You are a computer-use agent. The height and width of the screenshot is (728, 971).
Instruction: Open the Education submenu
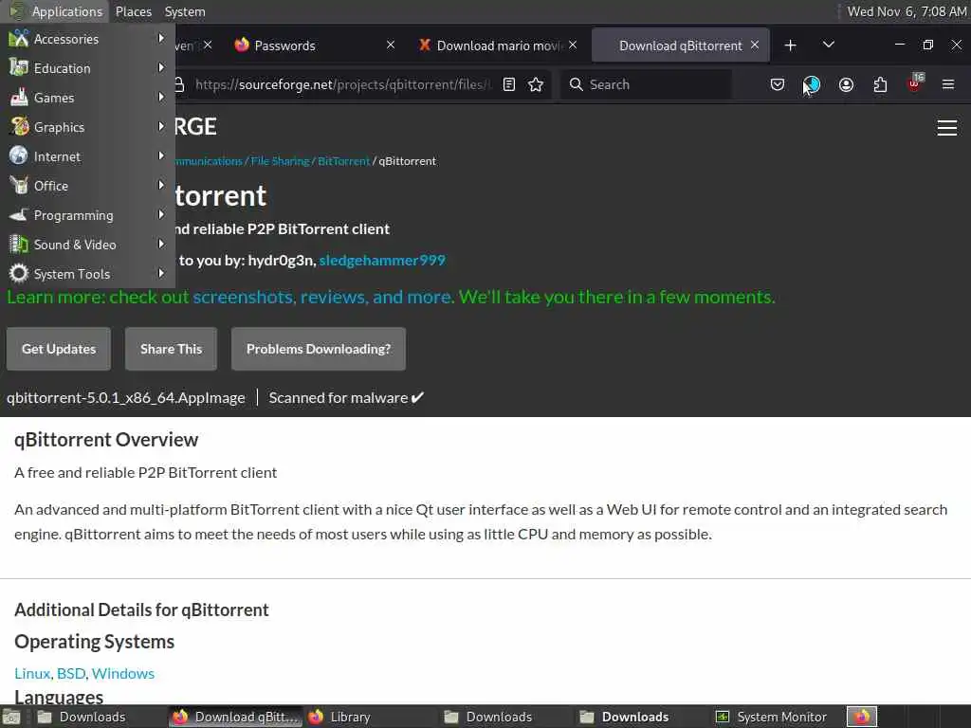(87, 68)
